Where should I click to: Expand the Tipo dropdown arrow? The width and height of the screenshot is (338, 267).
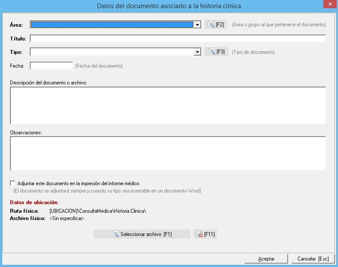[197, 52]
